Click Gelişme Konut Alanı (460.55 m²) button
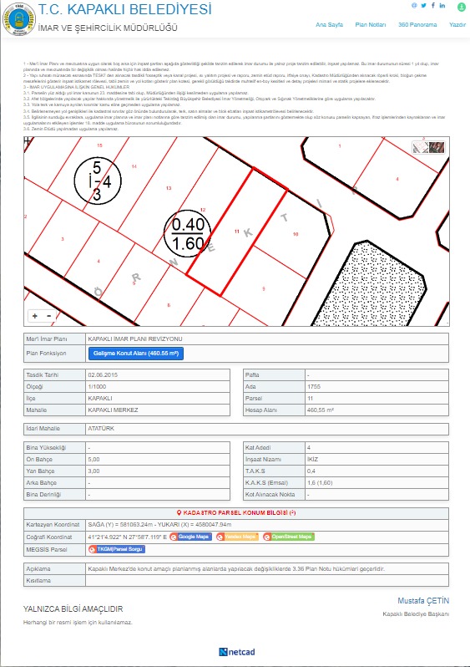The height and width of the screenshot is (667, 470). pos(136,354)
